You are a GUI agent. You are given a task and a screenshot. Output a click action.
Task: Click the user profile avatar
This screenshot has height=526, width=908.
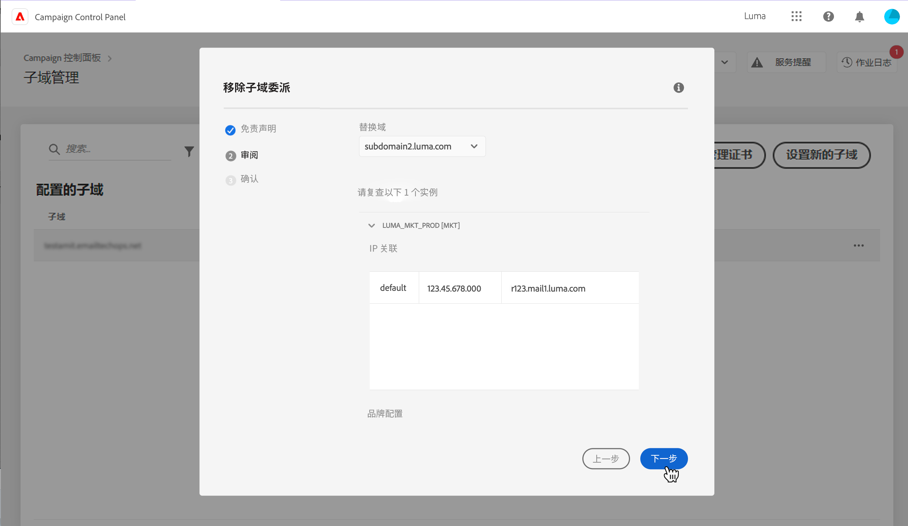point(891,16)
